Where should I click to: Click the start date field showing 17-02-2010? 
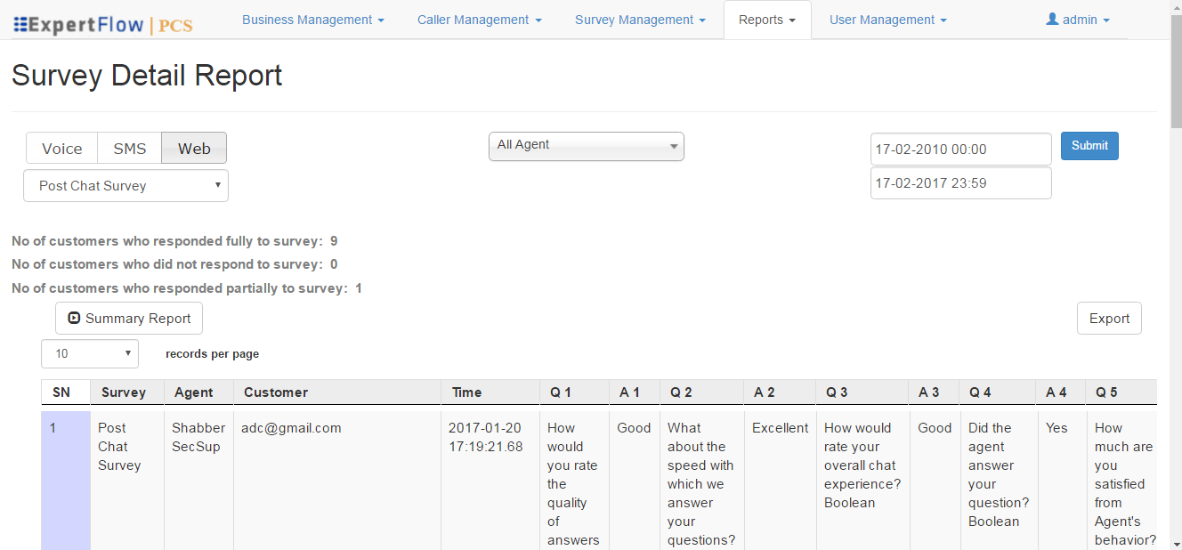pos(960,149)
